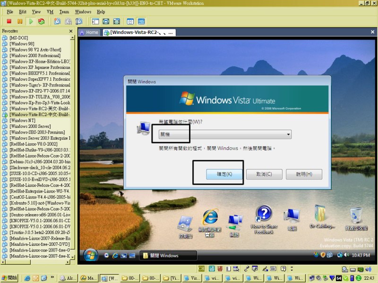The image size is (378, 283).
Task: Switch to the Home tab
Action: tap(89, 33)
